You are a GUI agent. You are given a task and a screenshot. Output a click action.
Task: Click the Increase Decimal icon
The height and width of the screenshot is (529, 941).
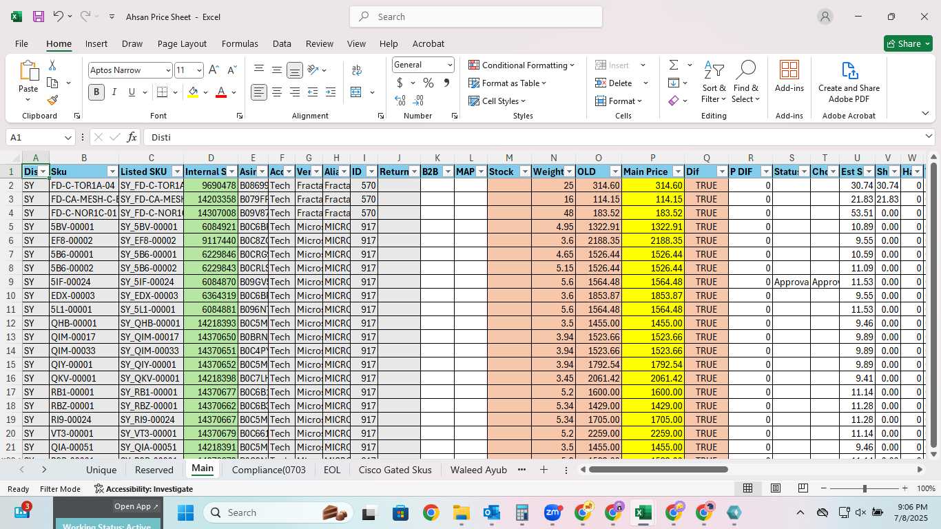pyautogui.click(x=400, y=101)
